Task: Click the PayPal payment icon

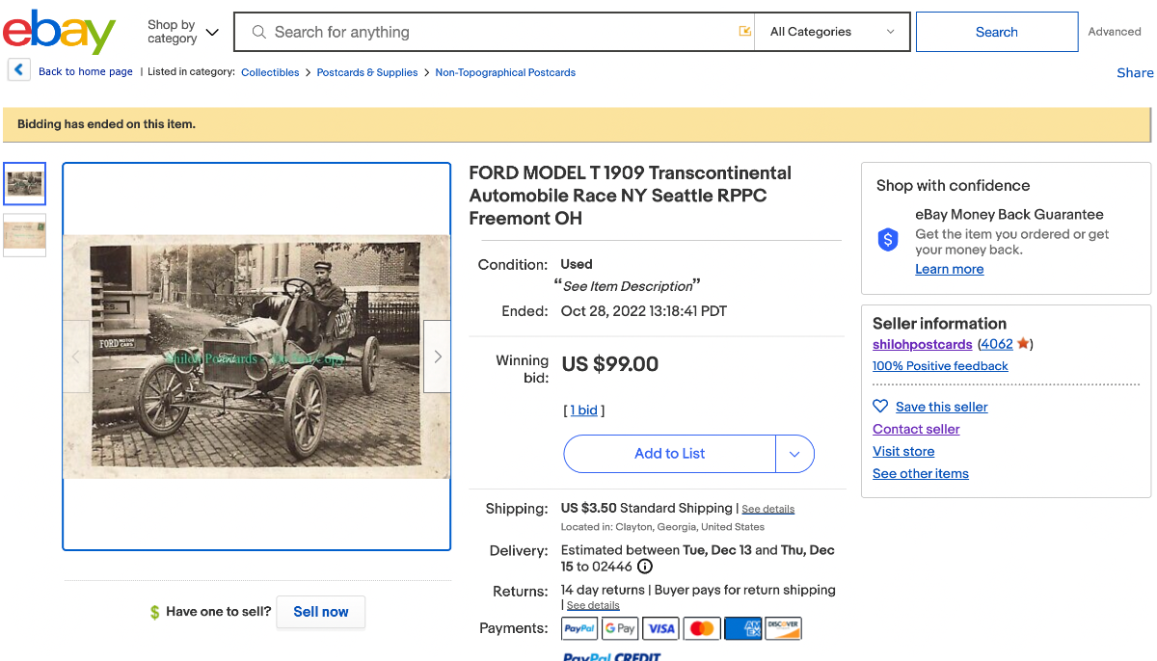Action: pyautogui.click(x=579, y=628)
